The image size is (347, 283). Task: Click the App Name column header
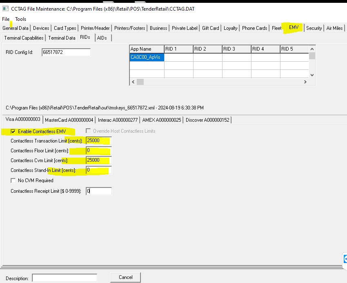click(x=147, y=49)
